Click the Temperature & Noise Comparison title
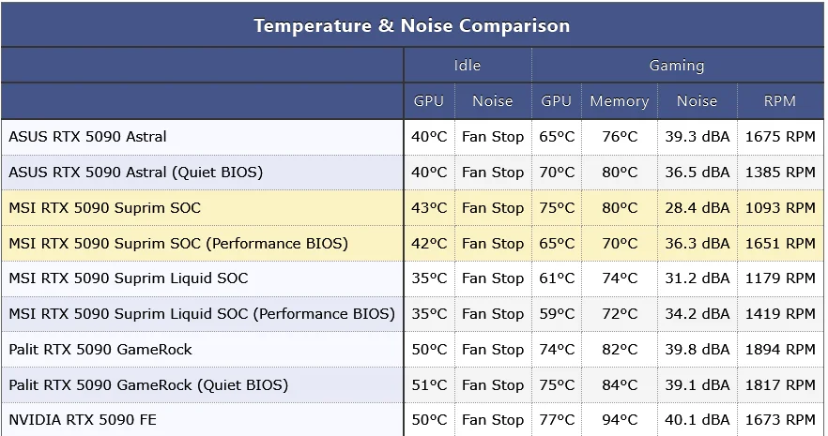 pyautogui.click(x=411, y=25)
